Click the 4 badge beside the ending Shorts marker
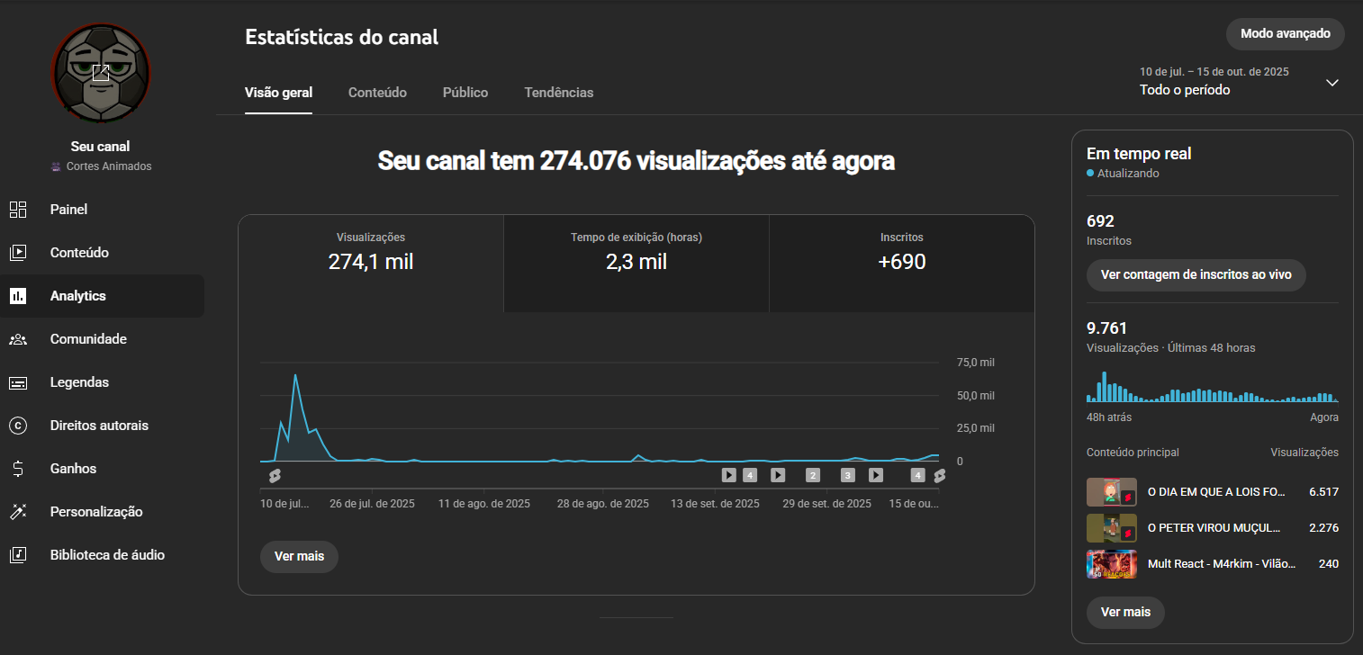This screenshot has height=655, width=1363. click(917, 475)
